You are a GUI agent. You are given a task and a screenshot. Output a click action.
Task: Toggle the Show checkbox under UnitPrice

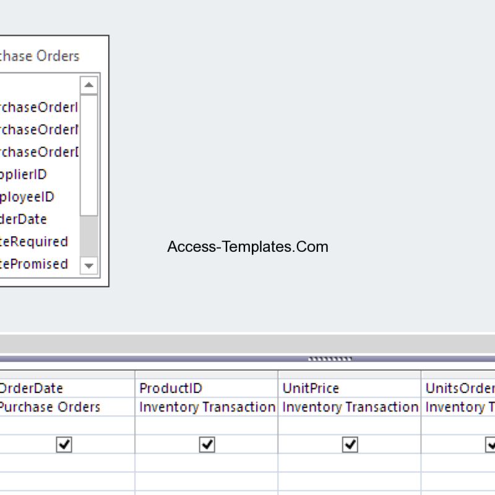(x=350, y=444)
